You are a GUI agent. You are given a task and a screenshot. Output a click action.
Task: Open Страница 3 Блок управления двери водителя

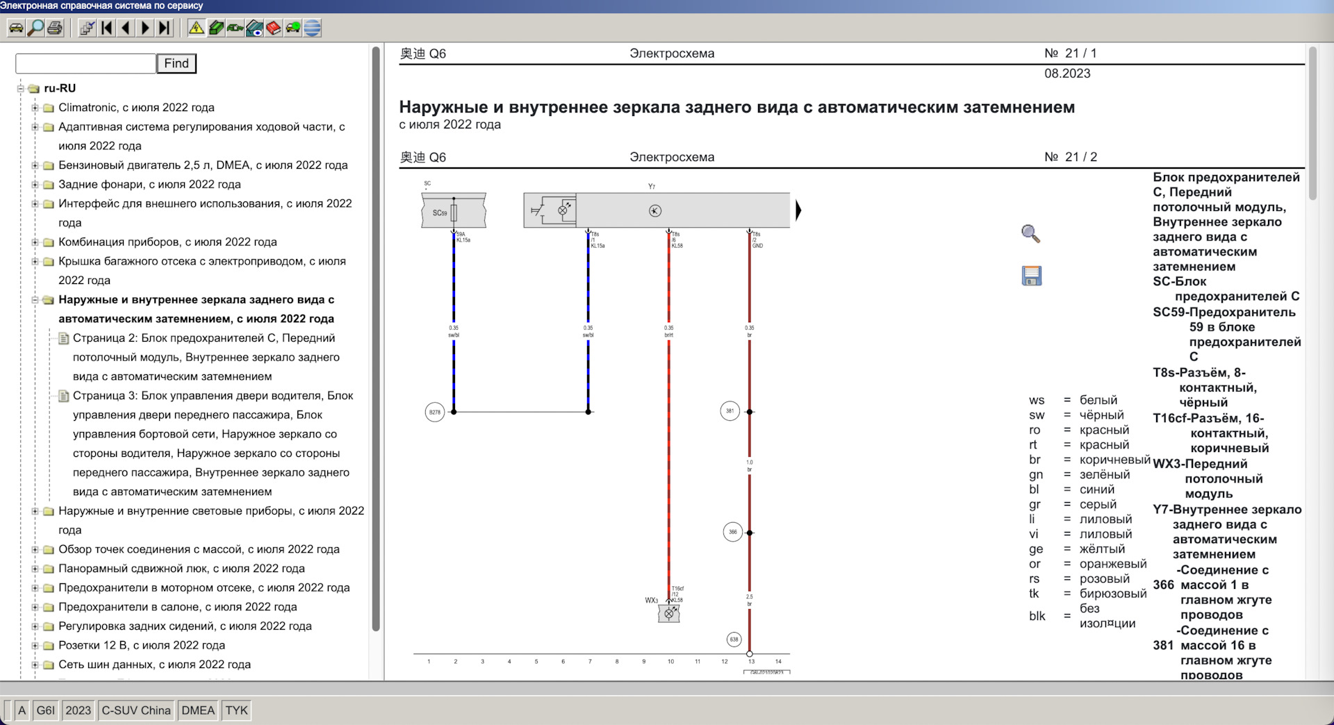tap(213, 443)
